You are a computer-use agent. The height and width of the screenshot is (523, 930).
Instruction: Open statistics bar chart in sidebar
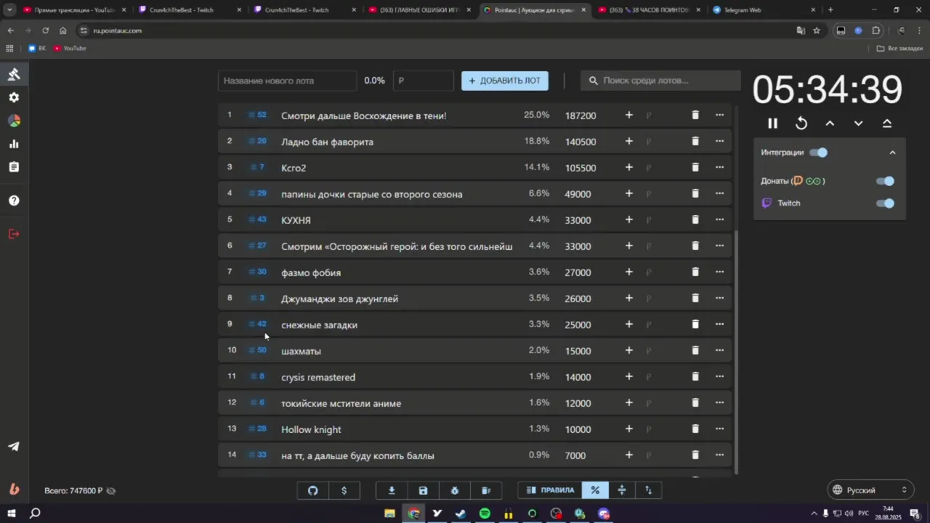[14, 144]
